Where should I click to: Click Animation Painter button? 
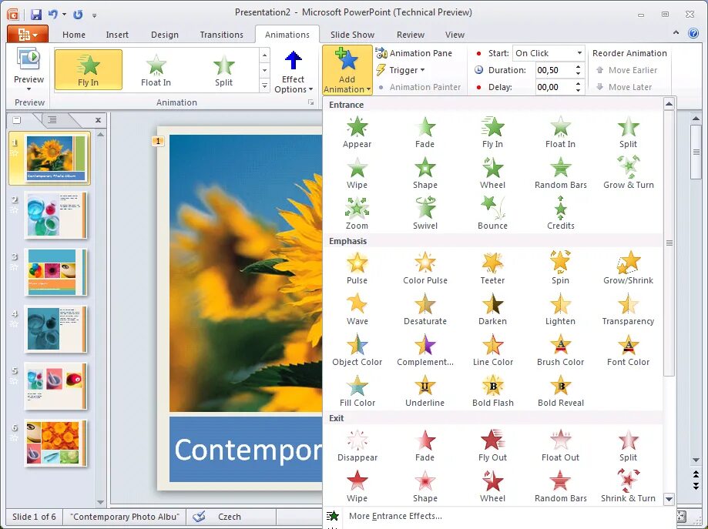pyautogui.click(x=418, y=87)
